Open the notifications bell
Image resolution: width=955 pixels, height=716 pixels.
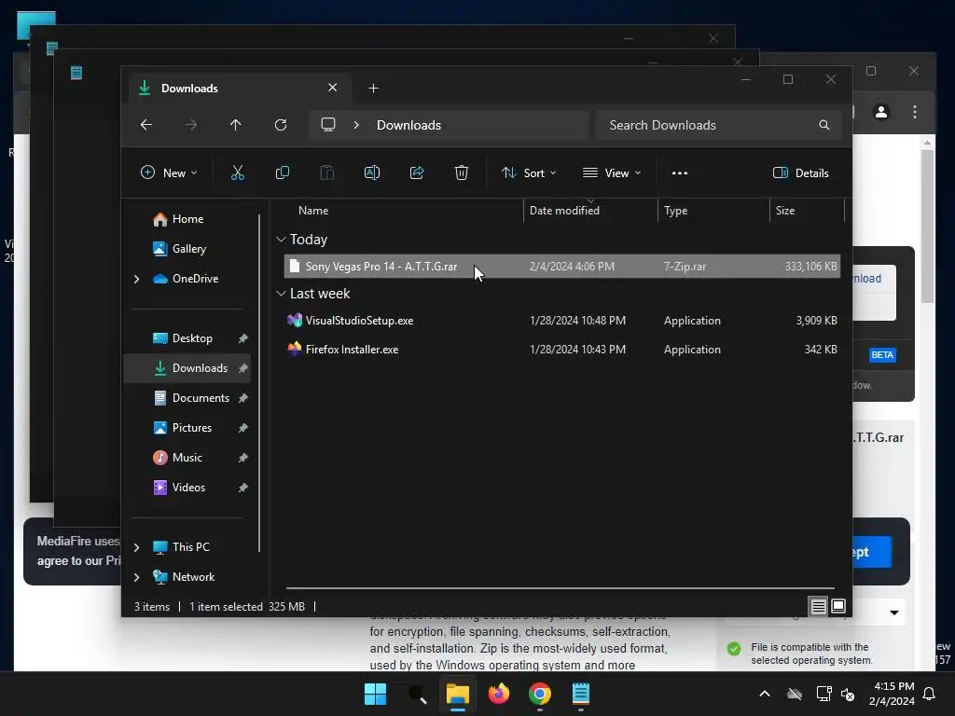(x=930, y=694)
